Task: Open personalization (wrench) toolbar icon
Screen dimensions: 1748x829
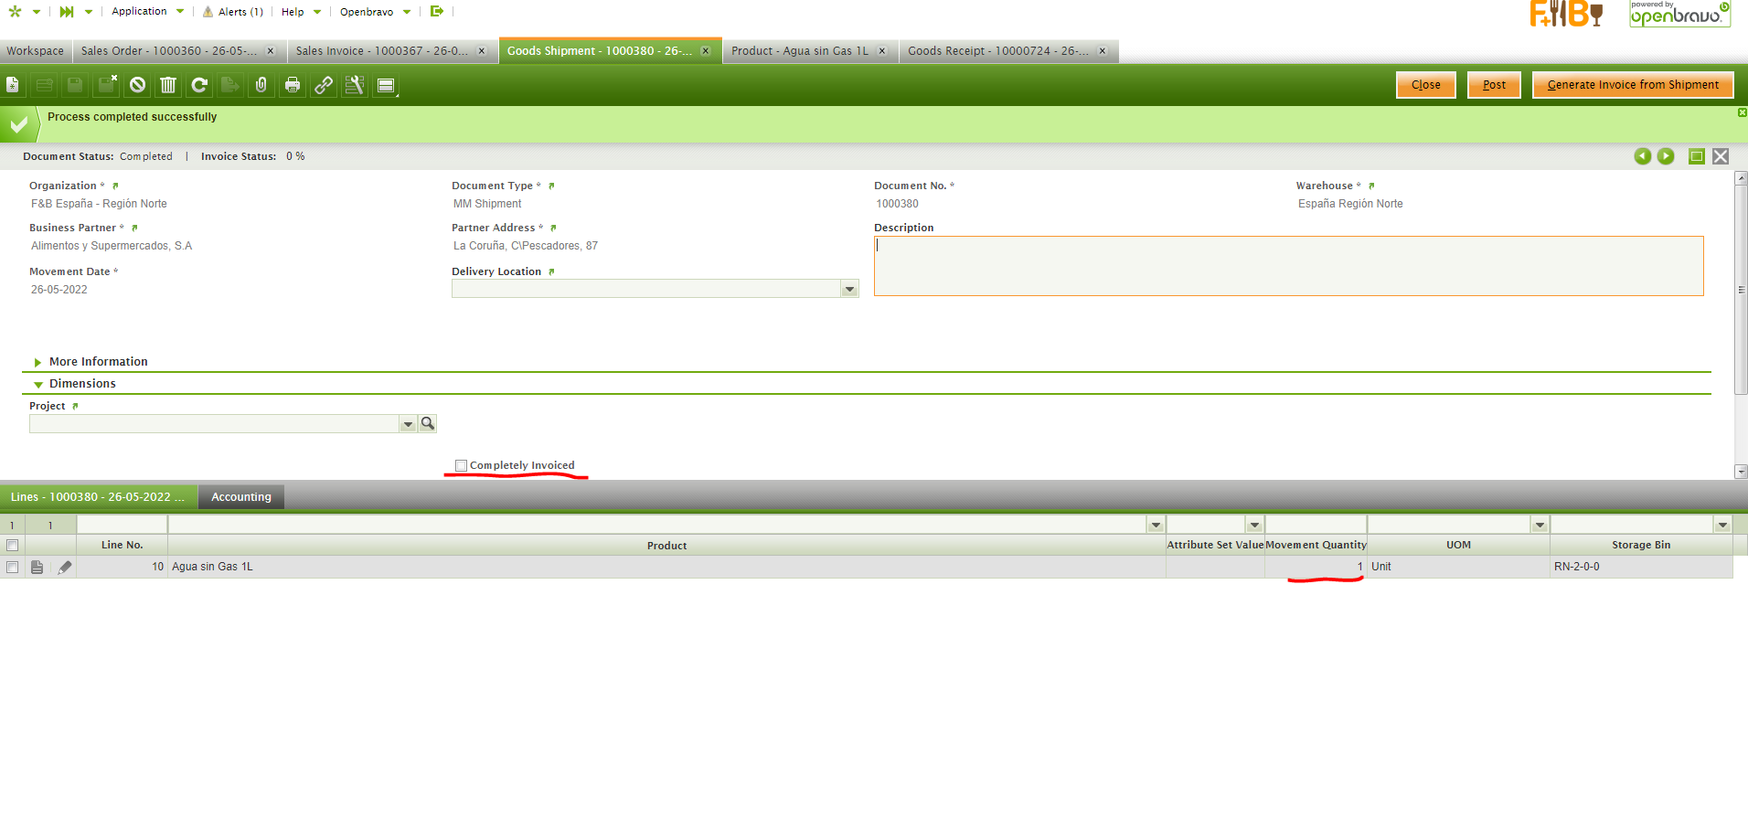Action: click(x=355, y=85)
